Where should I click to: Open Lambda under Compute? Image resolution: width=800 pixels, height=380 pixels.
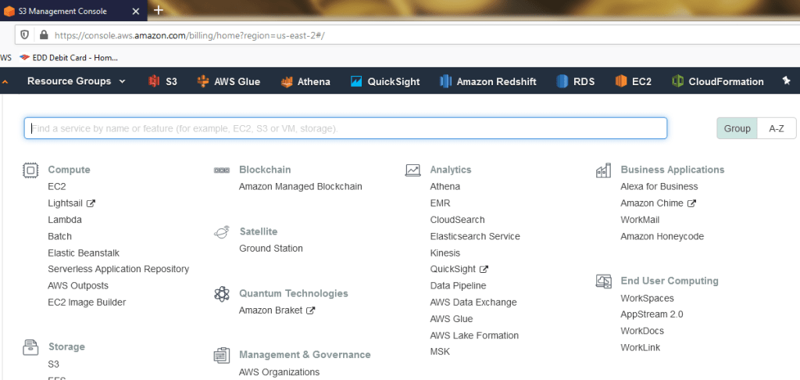tap(65, 220)
